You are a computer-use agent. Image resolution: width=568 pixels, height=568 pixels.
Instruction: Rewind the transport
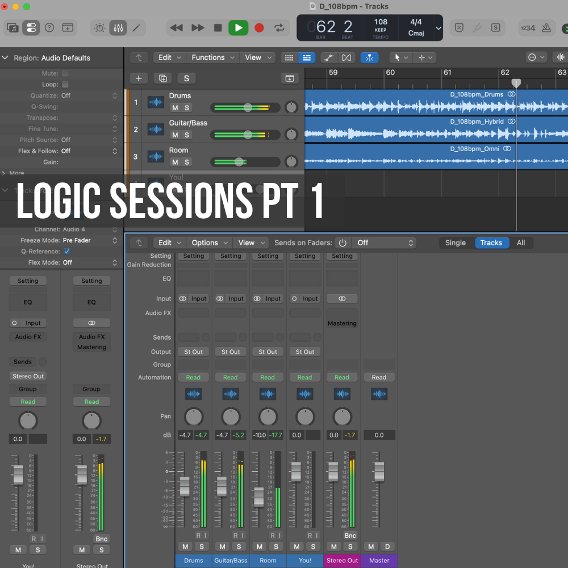point(177,28)
